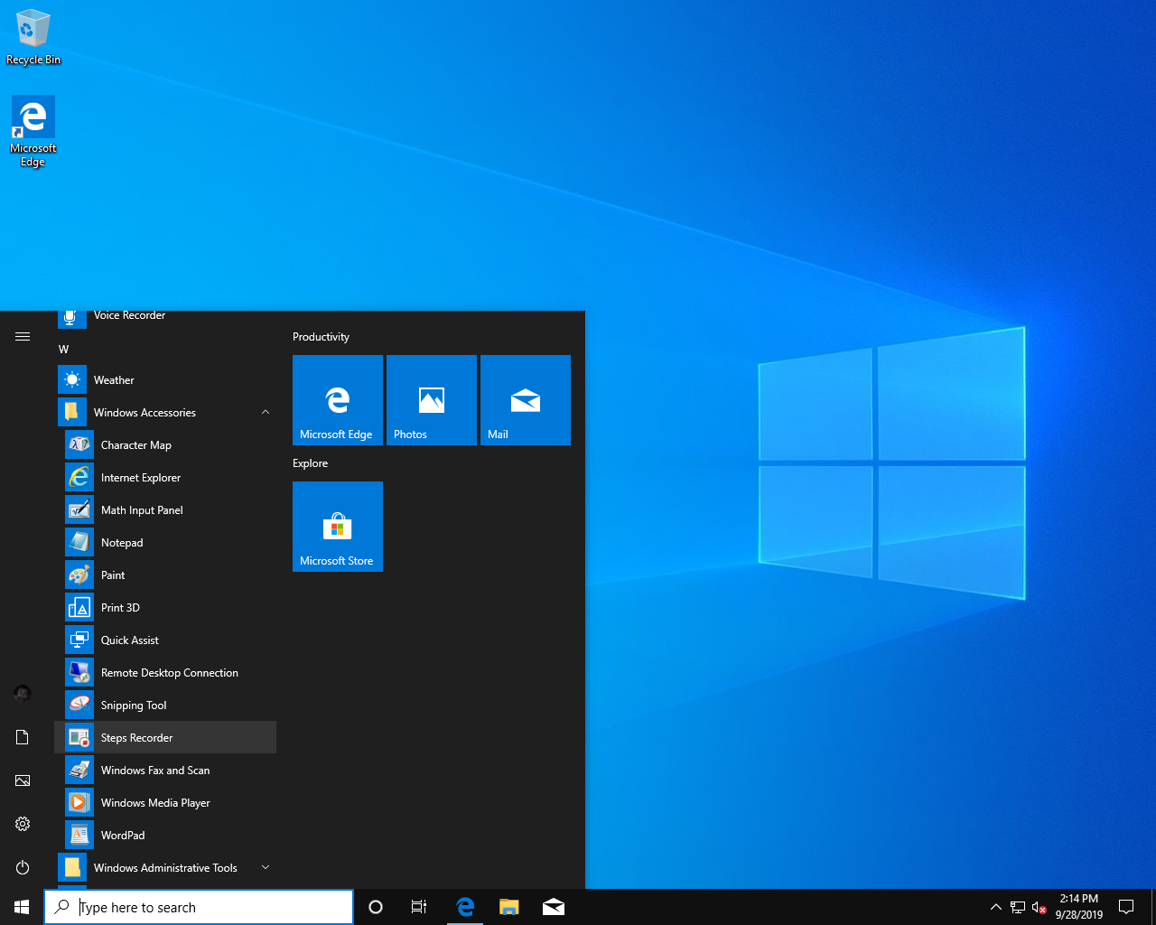Viewport: 1156px width, 925px height.
Task: Click the user account avatar in Start
Action: (x=23, y=694)
